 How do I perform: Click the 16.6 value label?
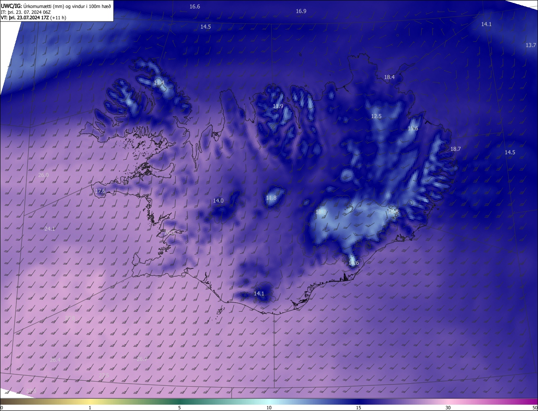click(195, 7)
